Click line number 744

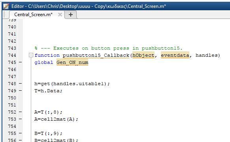(12, 55)
